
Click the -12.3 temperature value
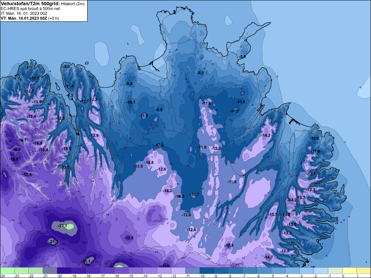tap(93, 100)
